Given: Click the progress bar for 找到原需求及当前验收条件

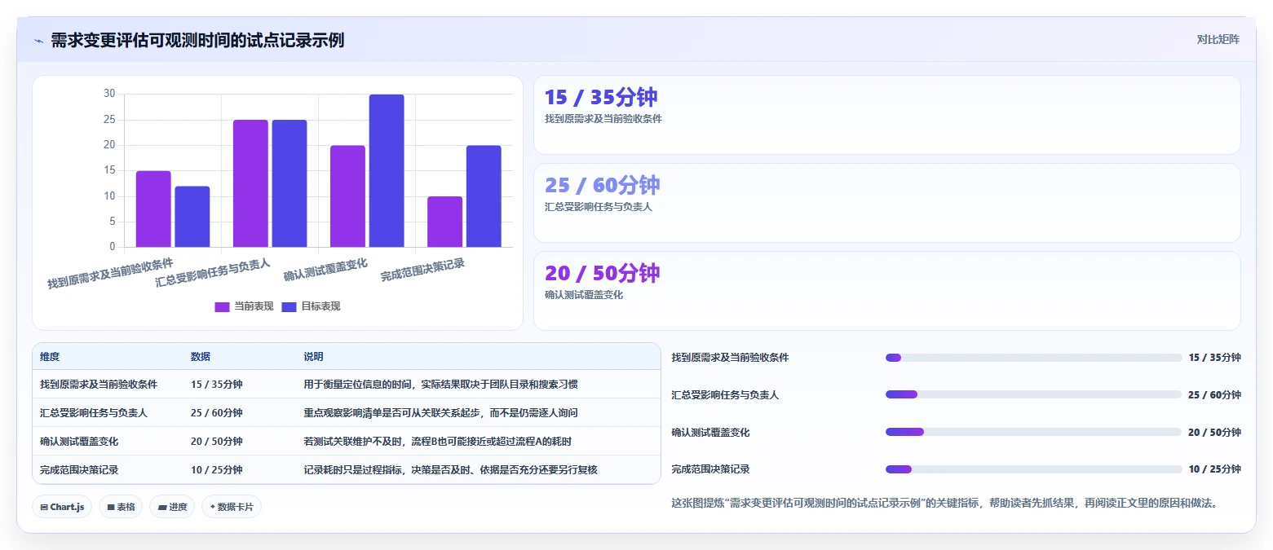Looking at the screenshot, I should [1033, 358].
